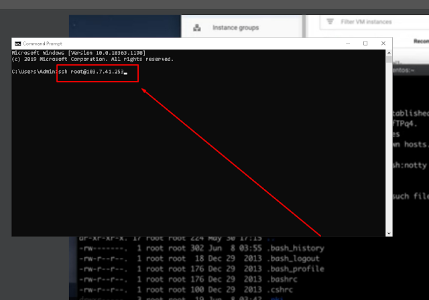Click .bash_logout in the background terminal
This screenshot has width=429, height=300.
[293, 258]
